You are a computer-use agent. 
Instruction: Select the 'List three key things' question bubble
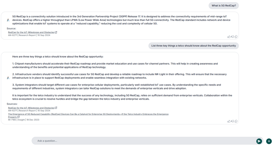coord(193,46)
